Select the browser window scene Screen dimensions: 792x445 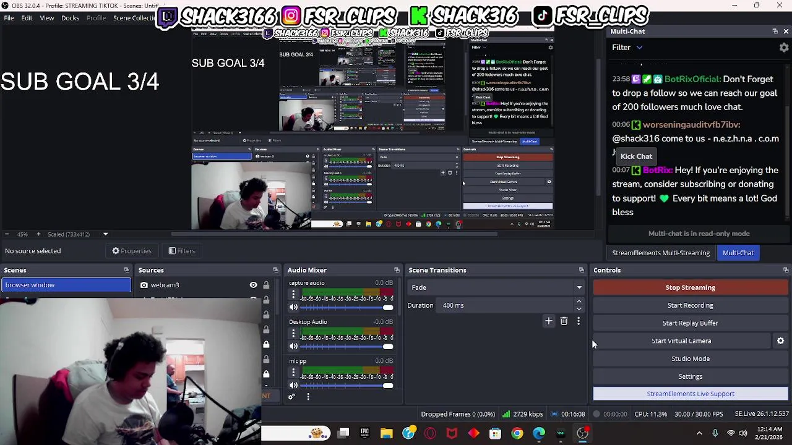coord(66,285)
